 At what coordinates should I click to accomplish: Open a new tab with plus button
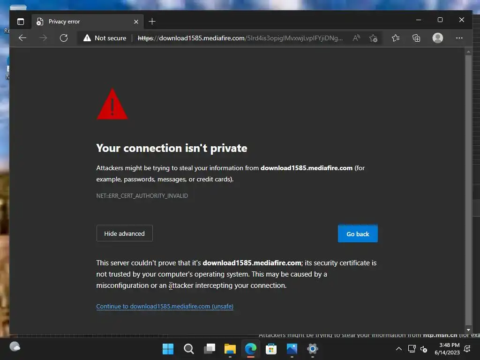pyautogui.click(x=152, y=22)
